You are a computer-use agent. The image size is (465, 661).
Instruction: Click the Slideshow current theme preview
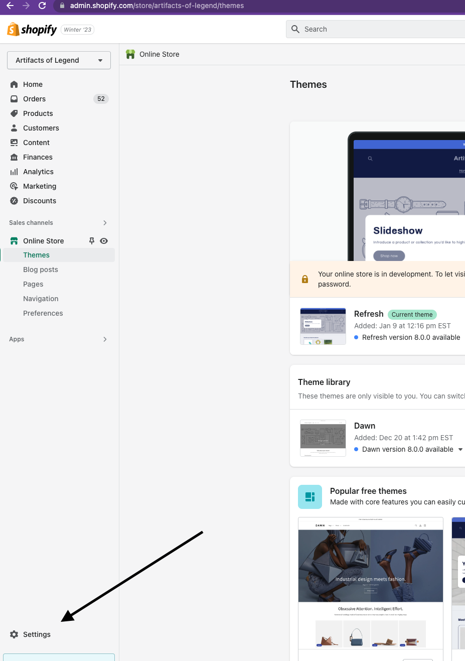406,196
